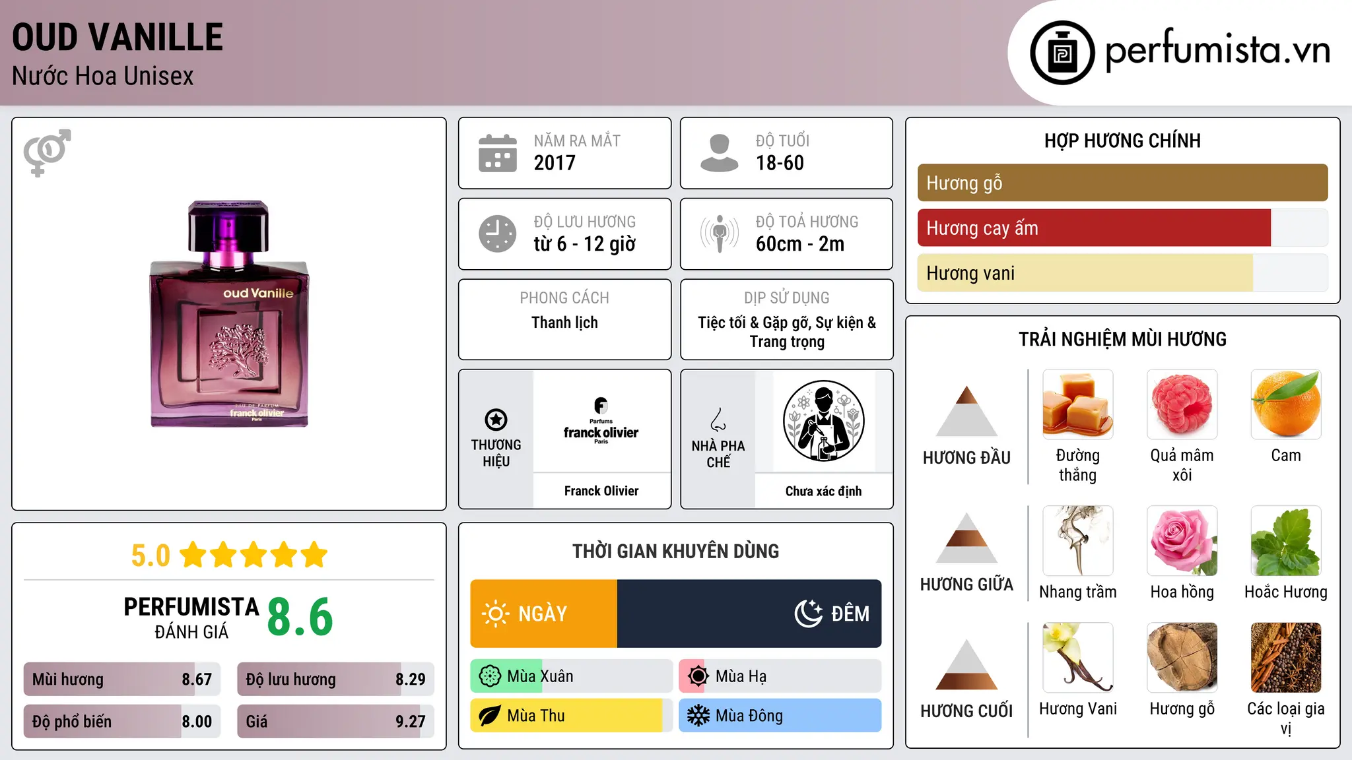Click the nose icon above NHÀ PHA CHẾ
Viewport: 1352px width, 760px height.
point(718,420)
